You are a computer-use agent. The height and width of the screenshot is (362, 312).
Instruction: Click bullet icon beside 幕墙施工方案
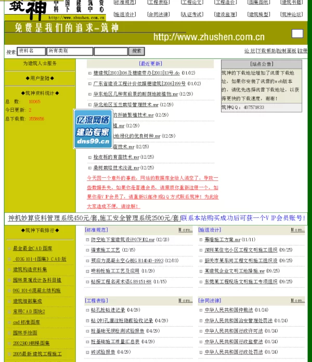tap(201, 240)
